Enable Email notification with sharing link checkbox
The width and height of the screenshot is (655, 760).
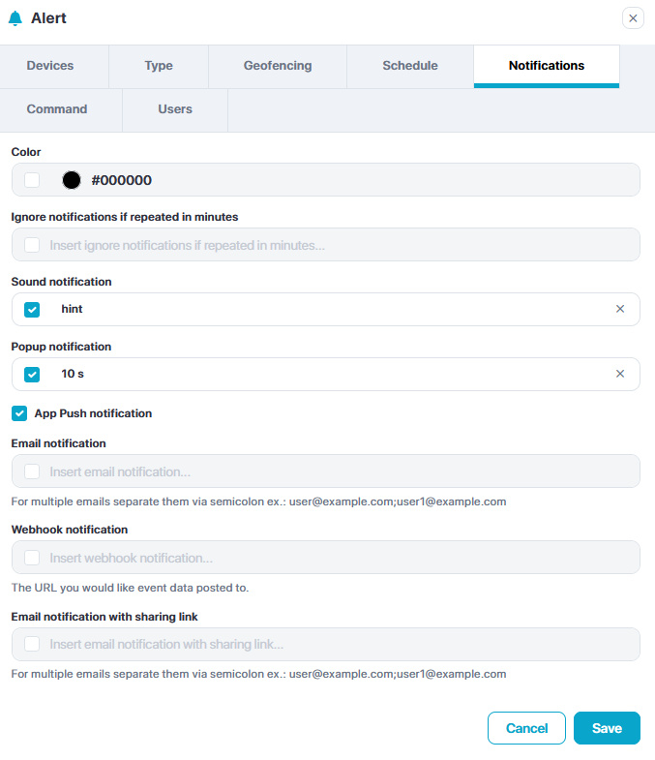click(x=33, y=644)
